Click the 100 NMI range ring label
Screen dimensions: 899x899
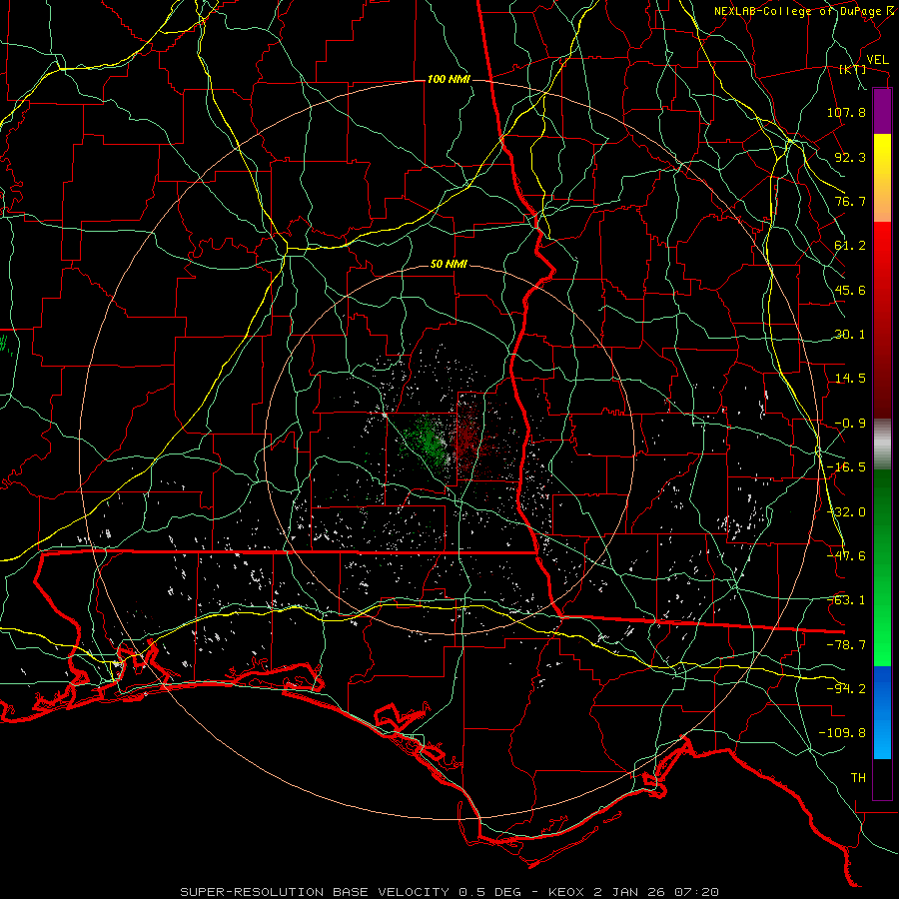[x=449, y=79]
